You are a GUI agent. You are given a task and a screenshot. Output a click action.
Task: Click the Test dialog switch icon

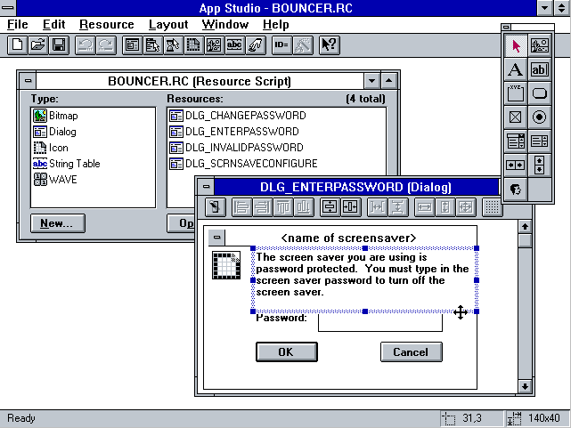click(216, 207)
